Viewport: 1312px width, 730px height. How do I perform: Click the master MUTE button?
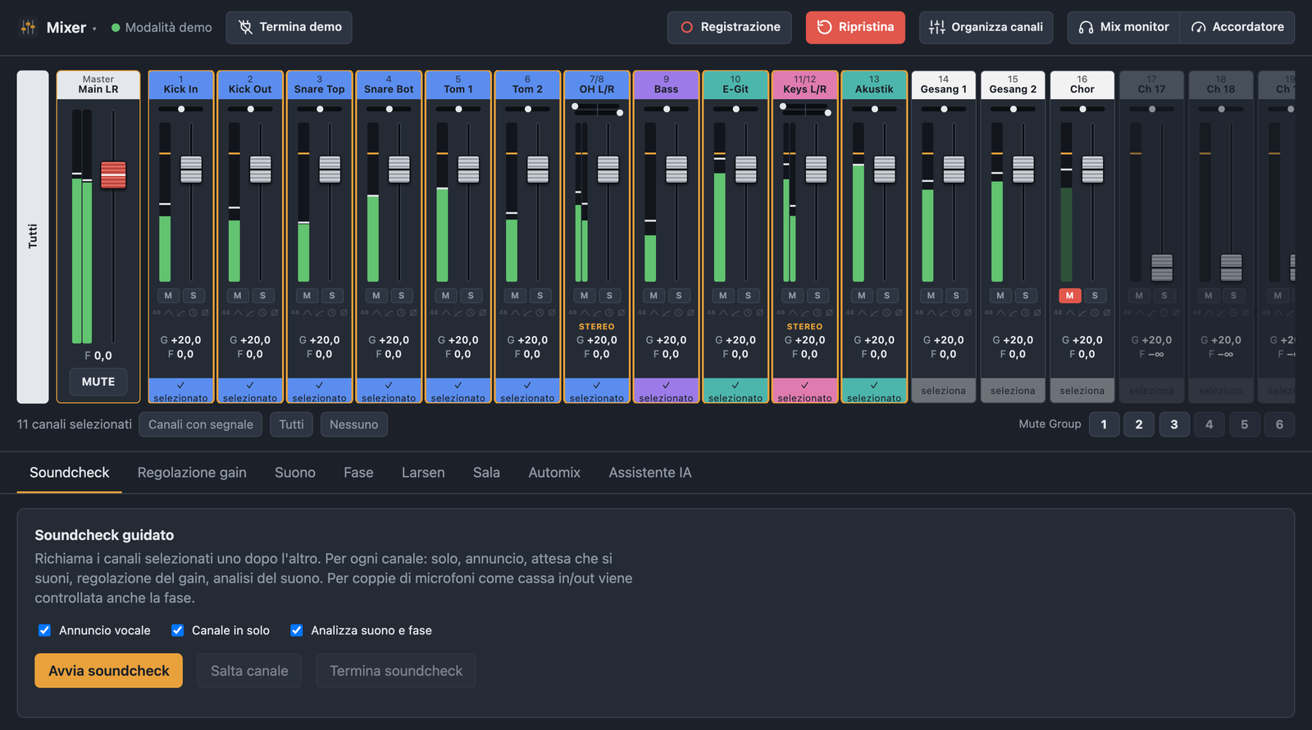[x=98, y=382]
